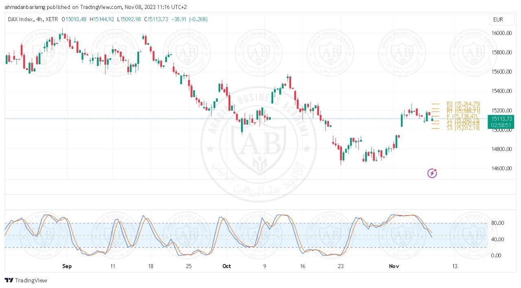Select the Sep date on time axis

pos(67,266)
